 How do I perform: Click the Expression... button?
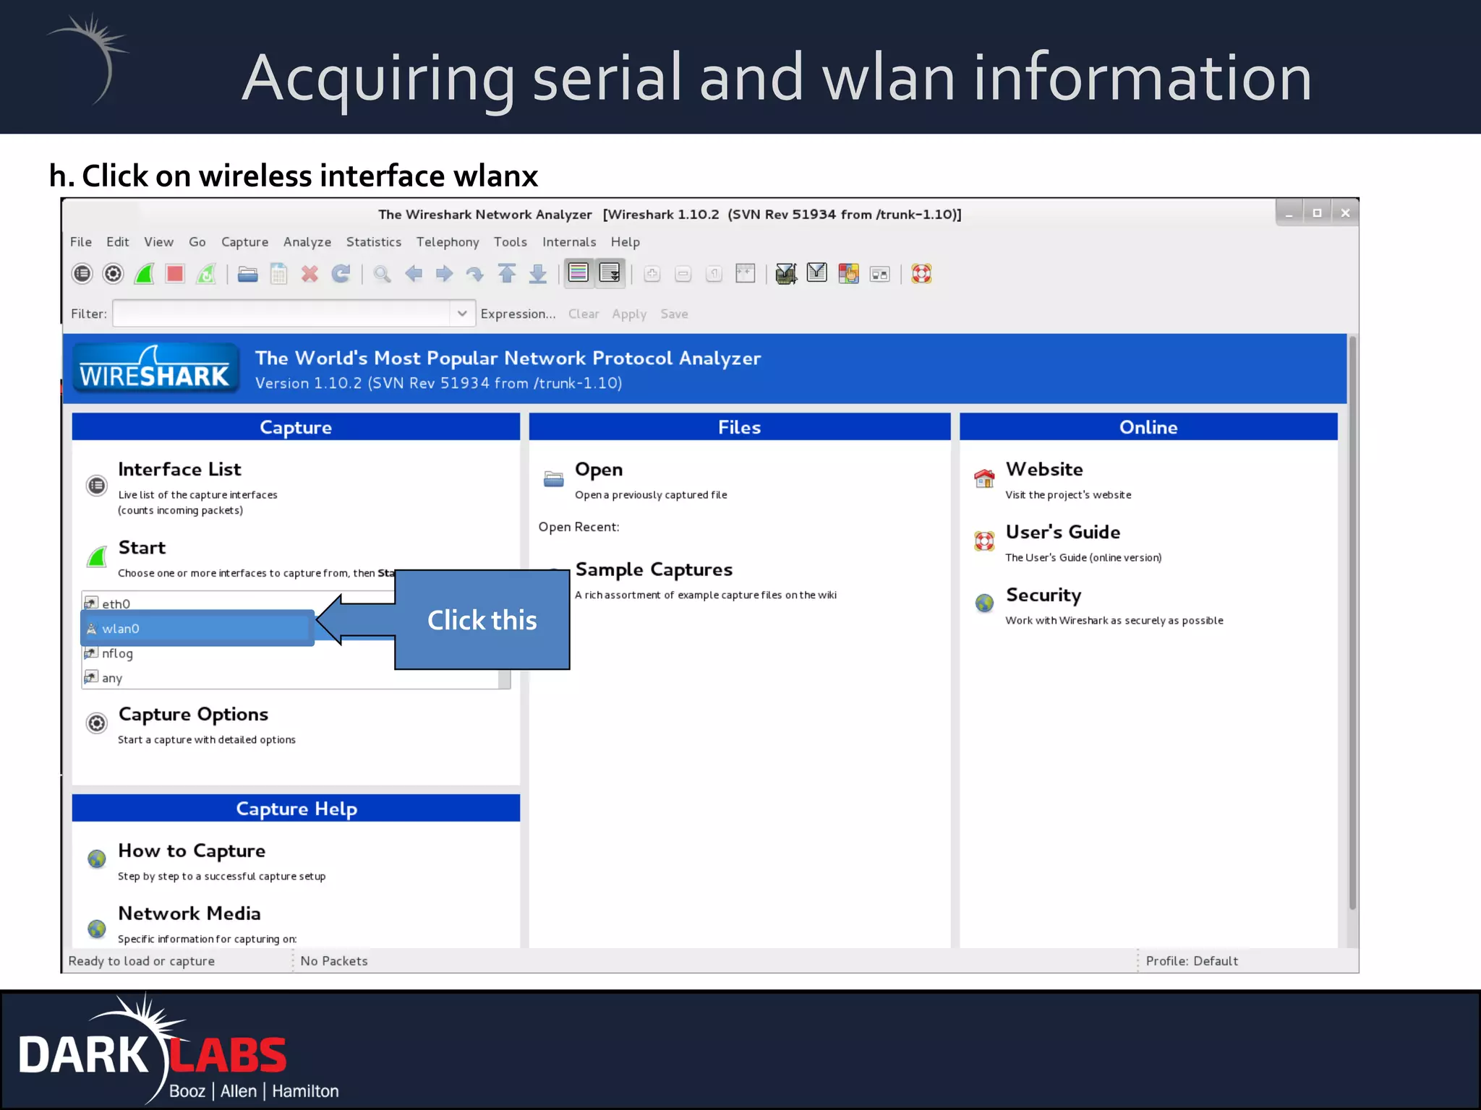518,314
